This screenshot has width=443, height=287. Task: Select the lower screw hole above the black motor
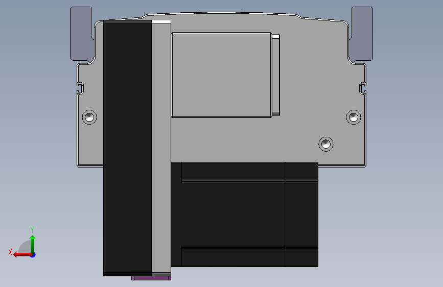point(326,144)
